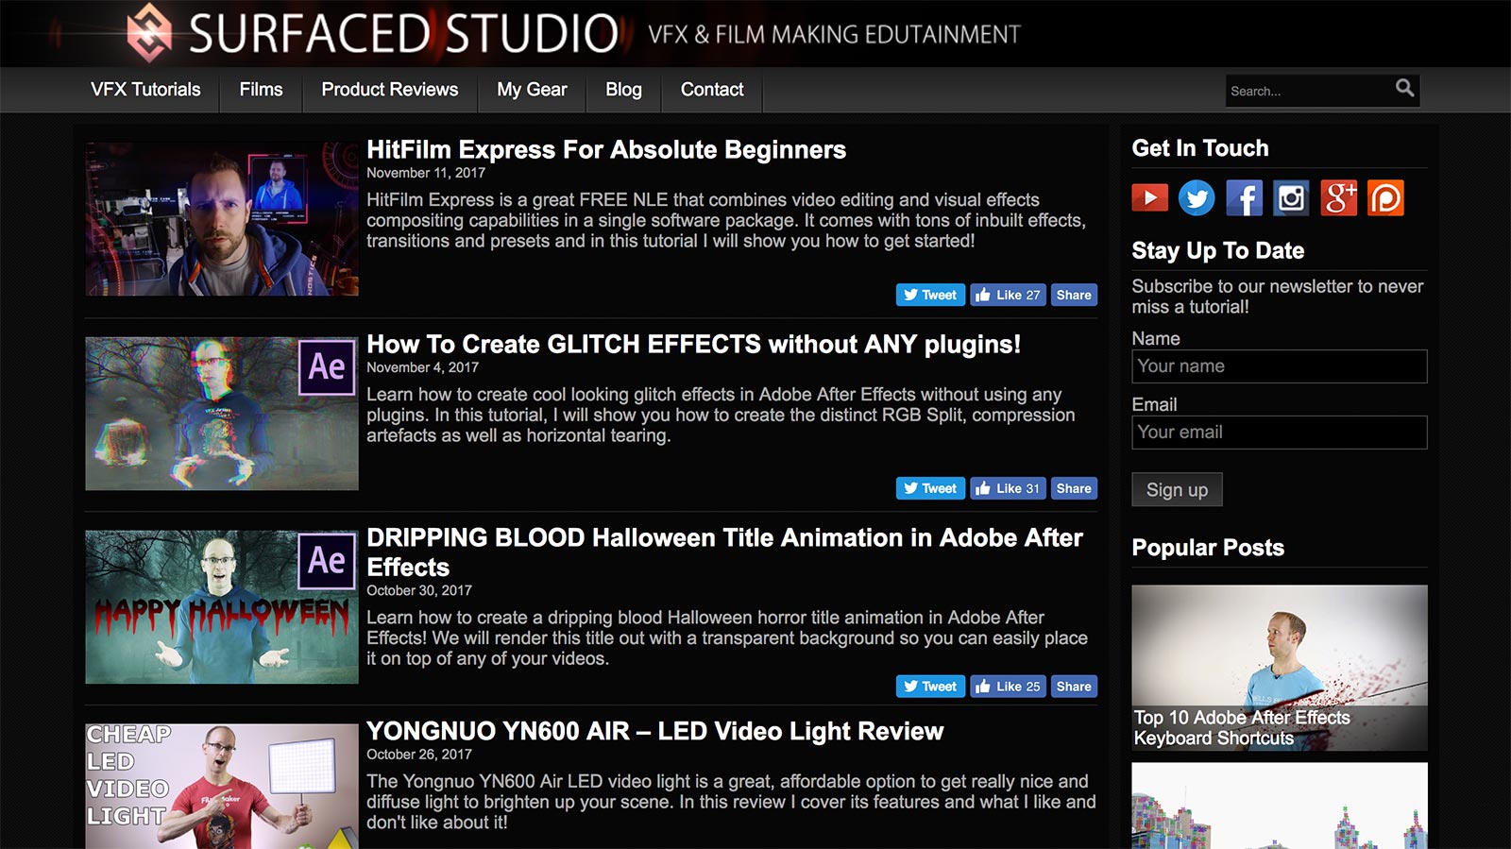
Task: Open the HitFilm Express post thumbnail
Action: (222, 219)
